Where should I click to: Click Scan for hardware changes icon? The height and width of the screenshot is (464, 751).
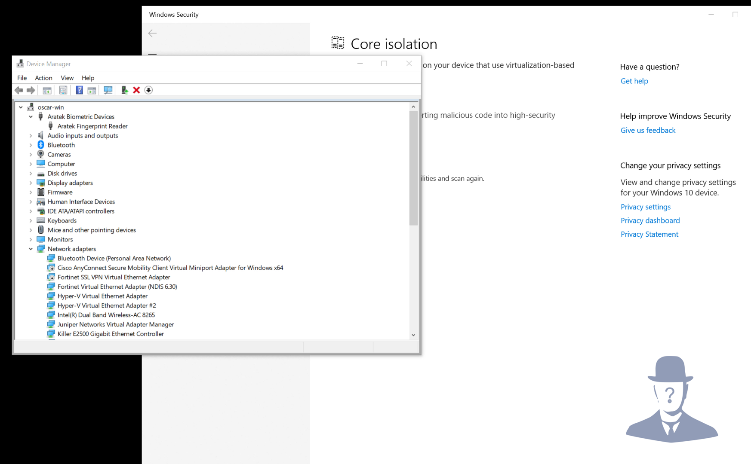tap(108, 90)
